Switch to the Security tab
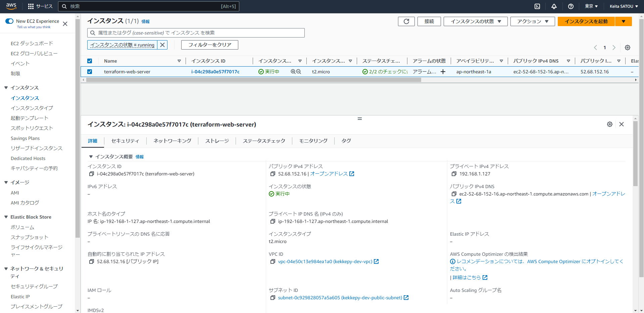Image resolution: width=644 pixels, height=313 pixels. (125, 141)
